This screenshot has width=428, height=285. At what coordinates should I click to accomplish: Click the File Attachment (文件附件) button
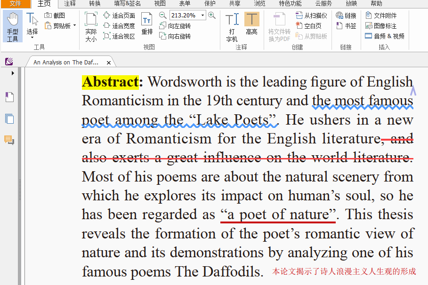(x=381, y=16)
